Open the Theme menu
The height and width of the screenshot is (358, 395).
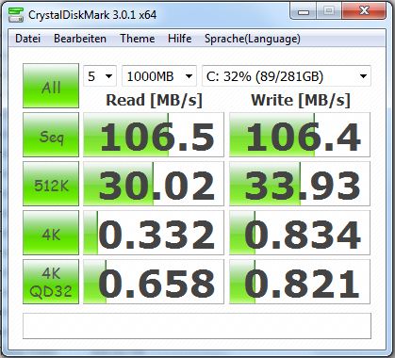point(138,39)
